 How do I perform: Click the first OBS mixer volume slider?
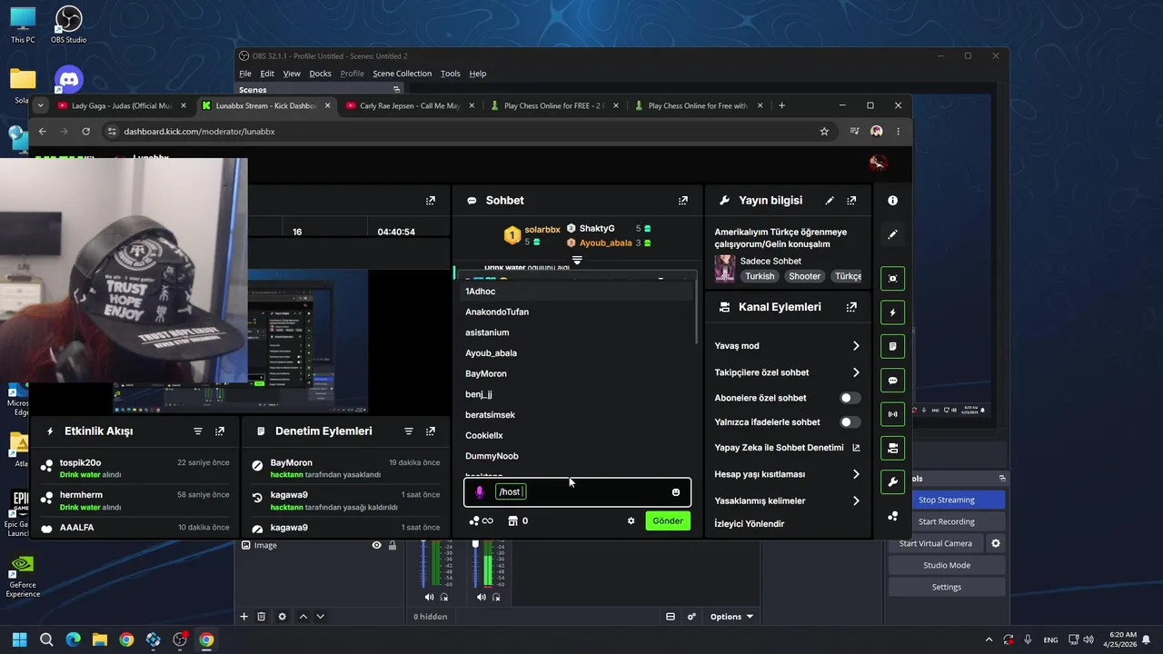click(423, 563)
